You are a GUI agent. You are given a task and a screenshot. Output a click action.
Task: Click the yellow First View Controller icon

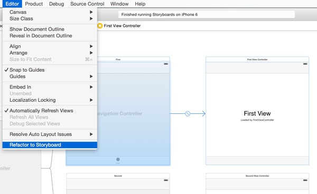[100, 26]
